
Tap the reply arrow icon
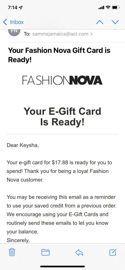79,252
